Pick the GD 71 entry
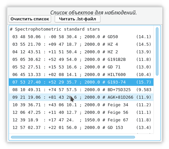Viewport: 169px width, 149px height. 81,67
